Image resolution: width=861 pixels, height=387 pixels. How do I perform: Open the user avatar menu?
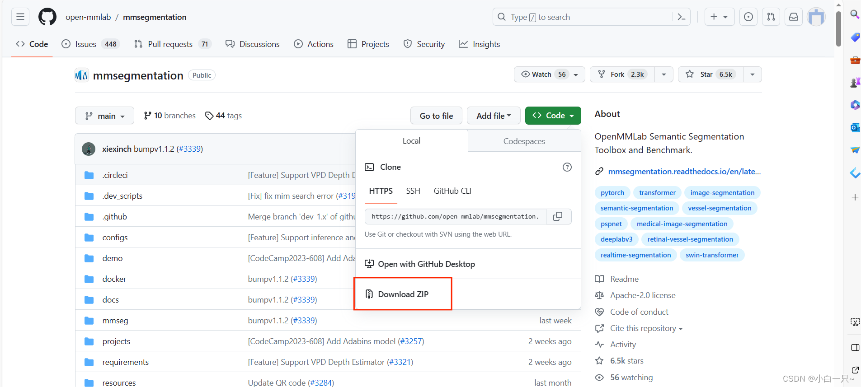(816, 17)
